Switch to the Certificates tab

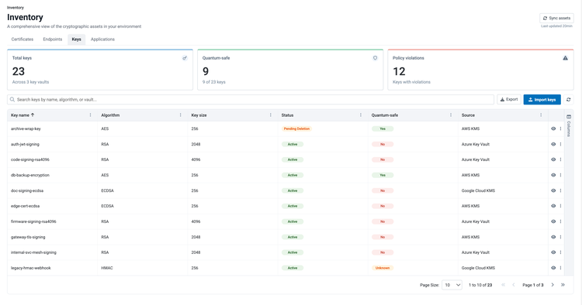(23, 39)
